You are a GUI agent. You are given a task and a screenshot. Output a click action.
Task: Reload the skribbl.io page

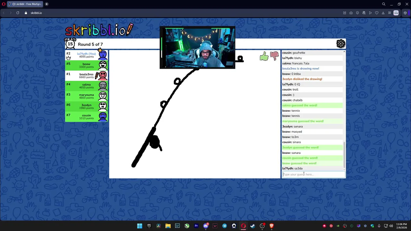[18, 13]
